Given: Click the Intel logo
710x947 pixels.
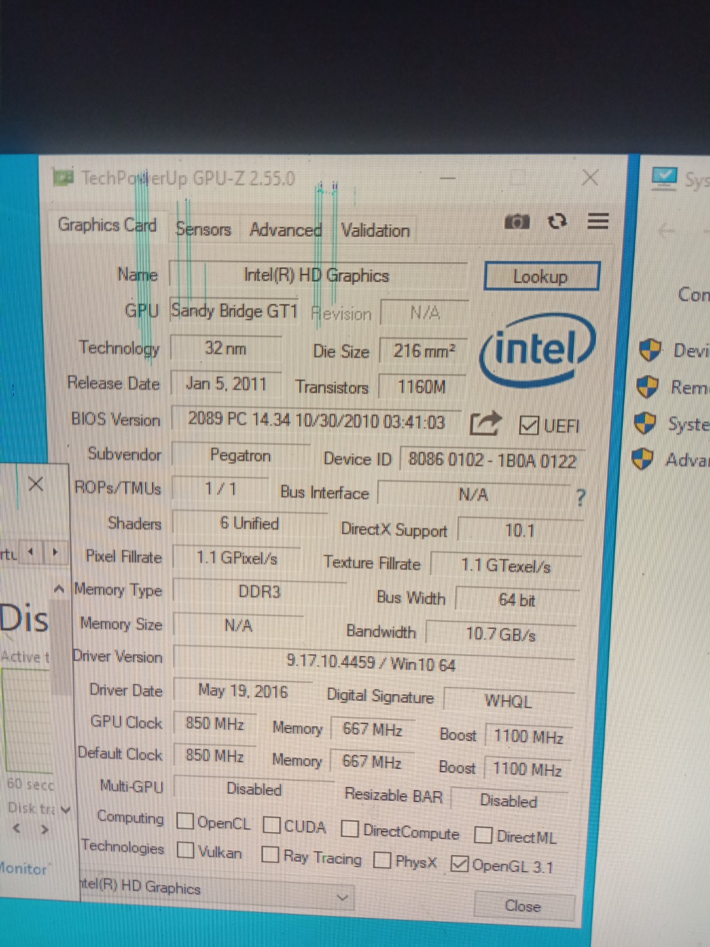Looking at the screenshot, I should click(537, 351).
